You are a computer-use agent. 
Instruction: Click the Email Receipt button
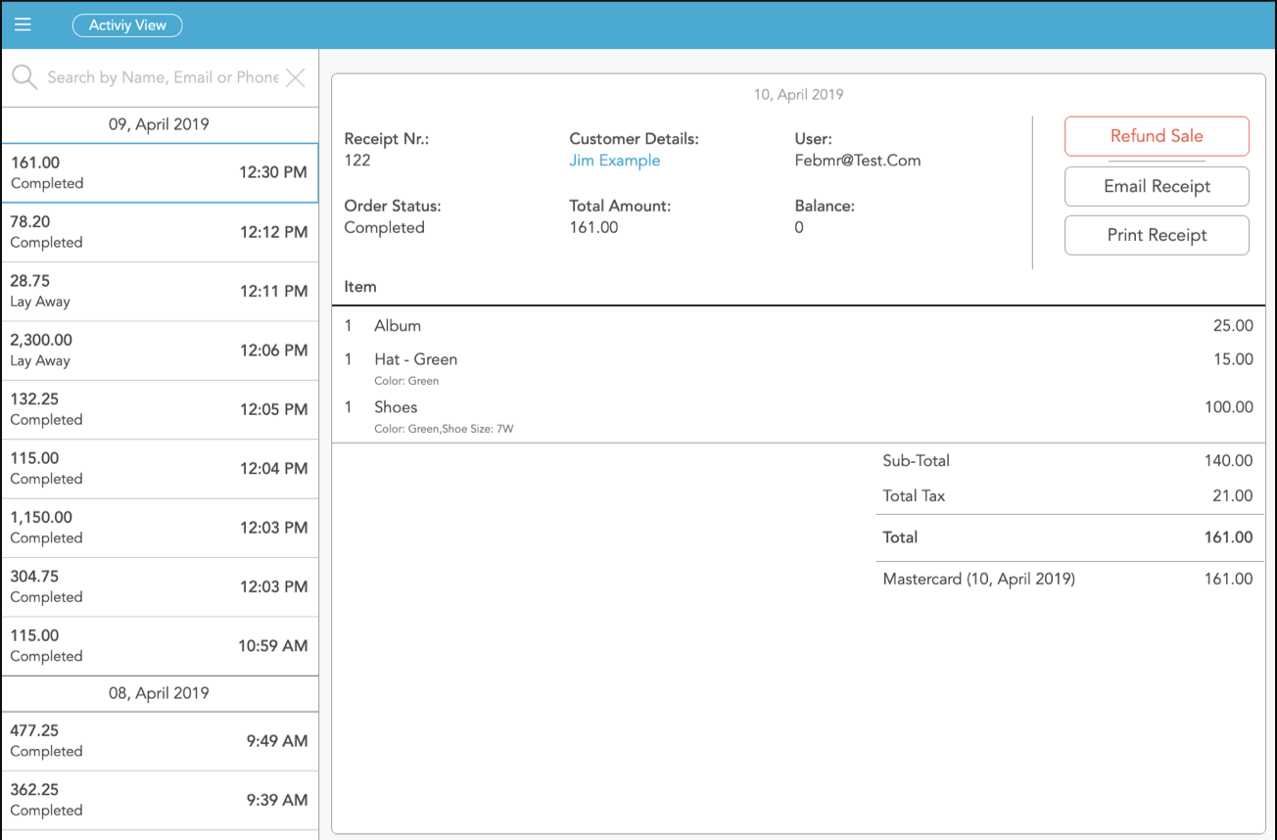[1157, 186]
